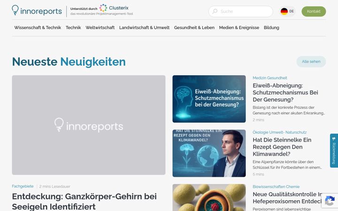Click the Alle sehen button
338x211 pixels.
point(311,61)
